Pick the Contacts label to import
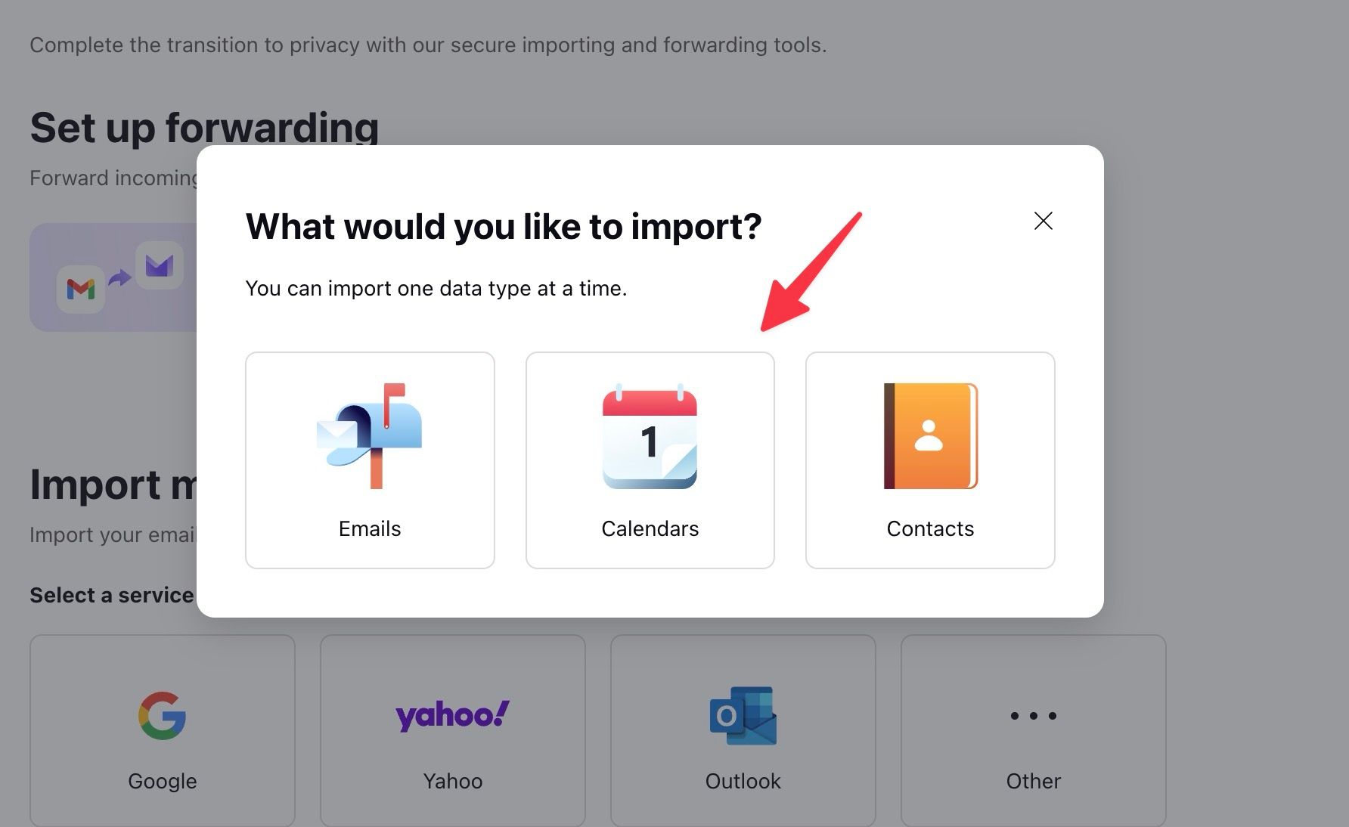Image resolution: width=1349 pixels, height=827 pixels. pos(930,528)
